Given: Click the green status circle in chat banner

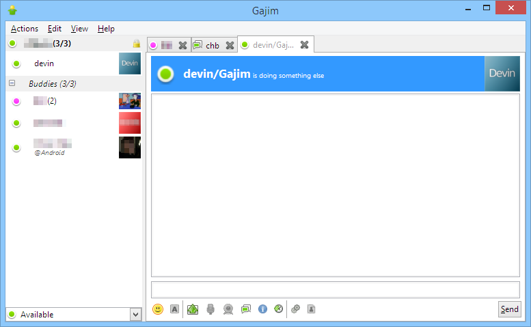Looking at the screenshot, I should click(165, 74).
